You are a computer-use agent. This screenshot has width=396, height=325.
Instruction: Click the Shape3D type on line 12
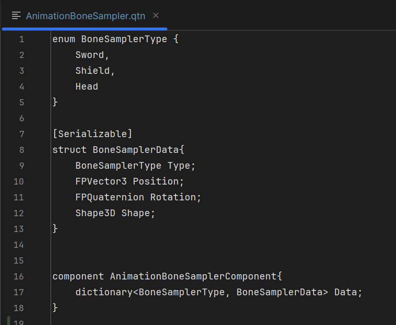(x=95, y=213)
